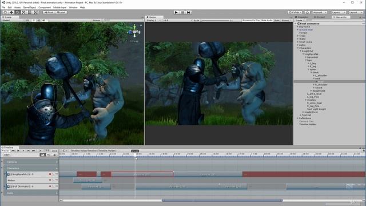The height and width of the screenshot is (206, 366).
Task: Open the Scene view Gizmos dropdown
Action: [97, 21]
